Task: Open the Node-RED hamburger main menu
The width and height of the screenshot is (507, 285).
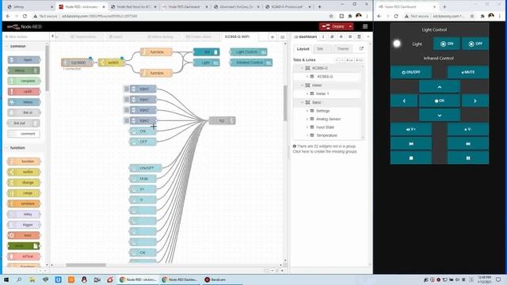Action: [x=365, y=26]
